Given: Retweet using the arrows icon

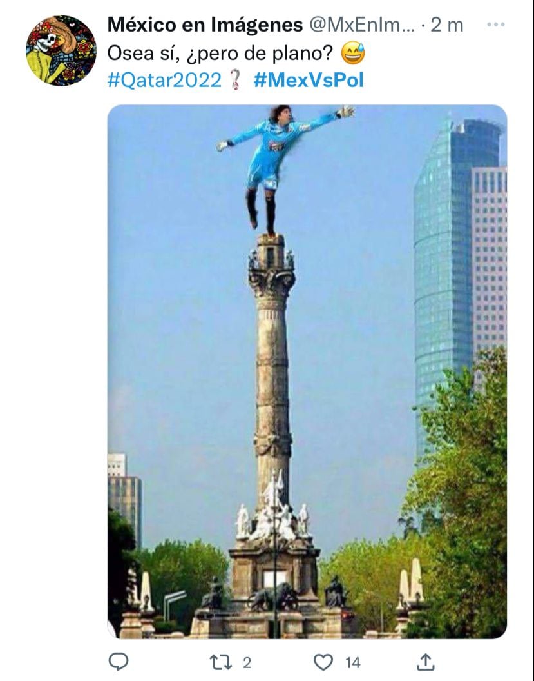Looking at the screenshot, I should click(x=221, y=663).
